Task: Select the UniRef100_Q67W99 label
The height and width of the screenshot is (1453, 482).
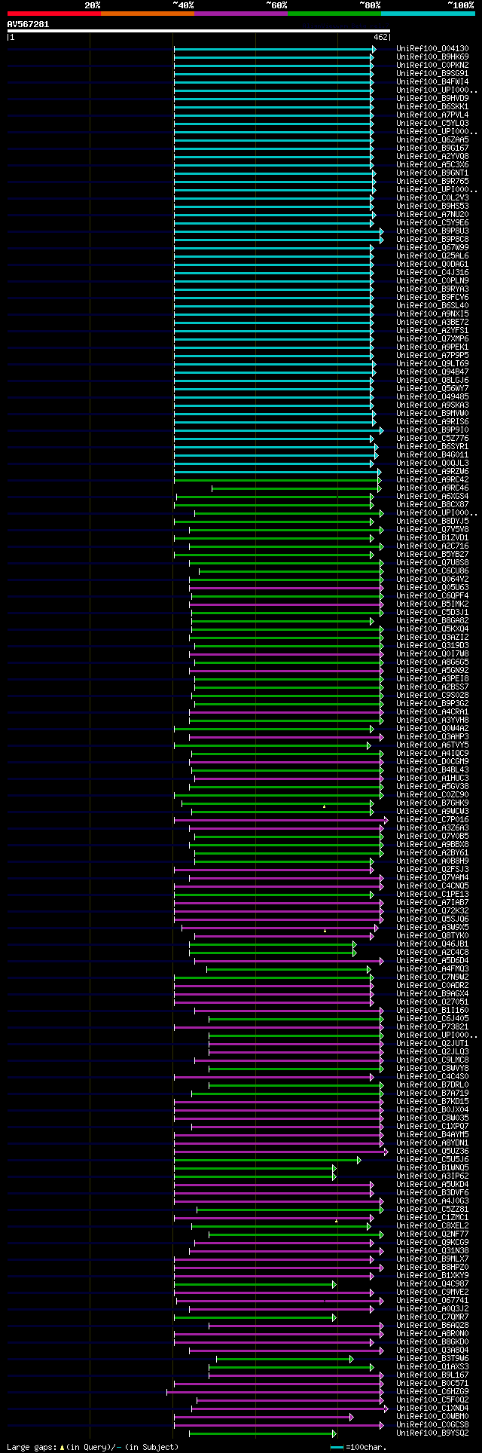Action: (432, 247)
